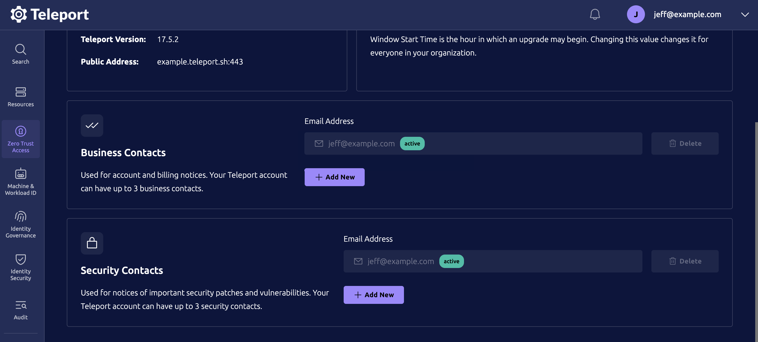
Task: Click the Security Contacts heading
Action: (122, 270)
